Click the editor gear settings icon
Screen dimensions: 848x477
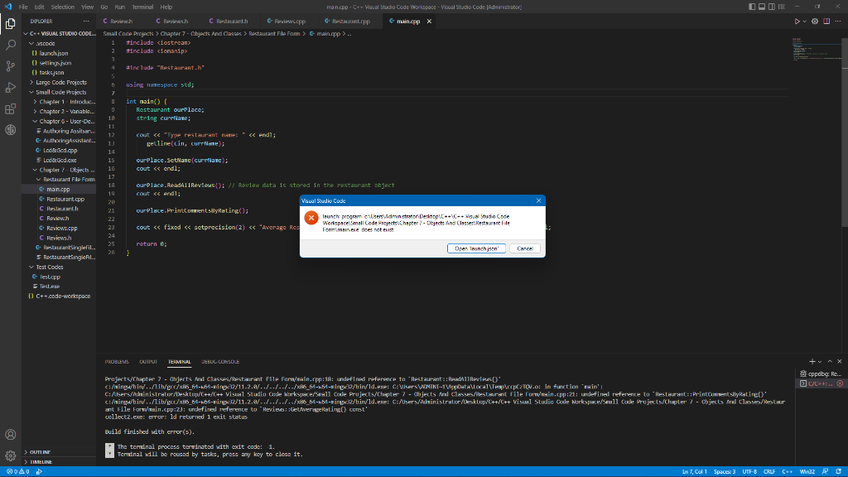point(815,21)
